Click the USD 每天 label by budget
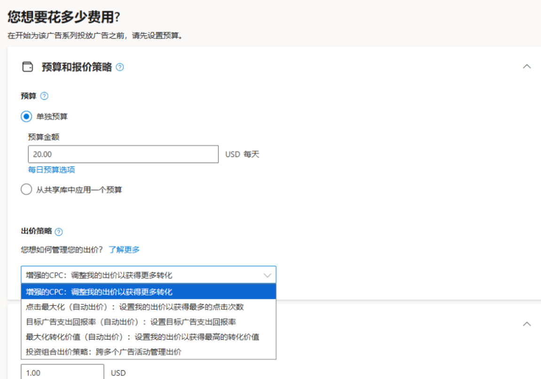The image size is (541, 379). 242,154
